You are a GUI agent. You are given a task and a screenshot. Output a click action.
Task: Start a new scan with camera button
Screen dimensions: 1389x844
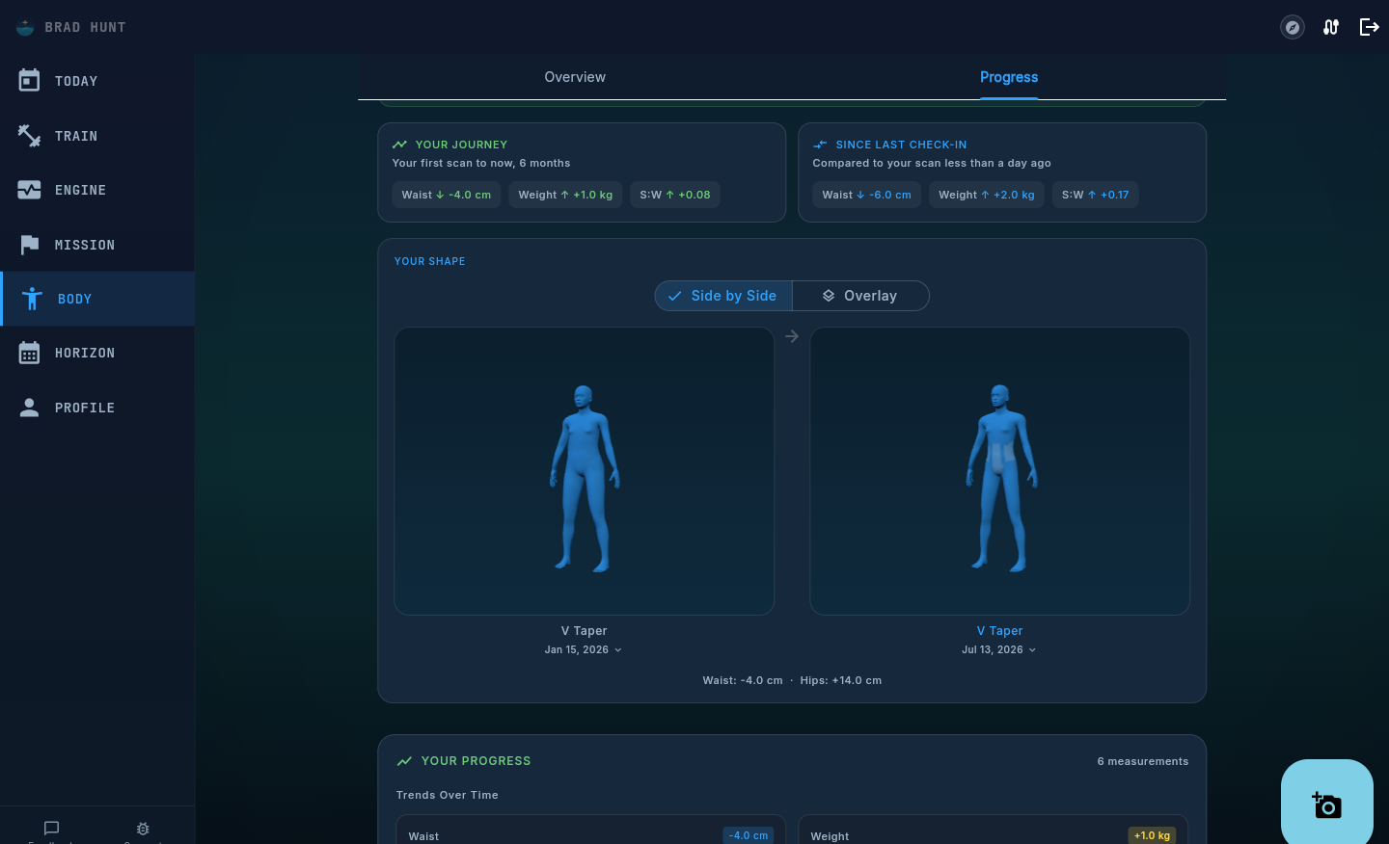pyautogui.click(x=1327, y=804)
